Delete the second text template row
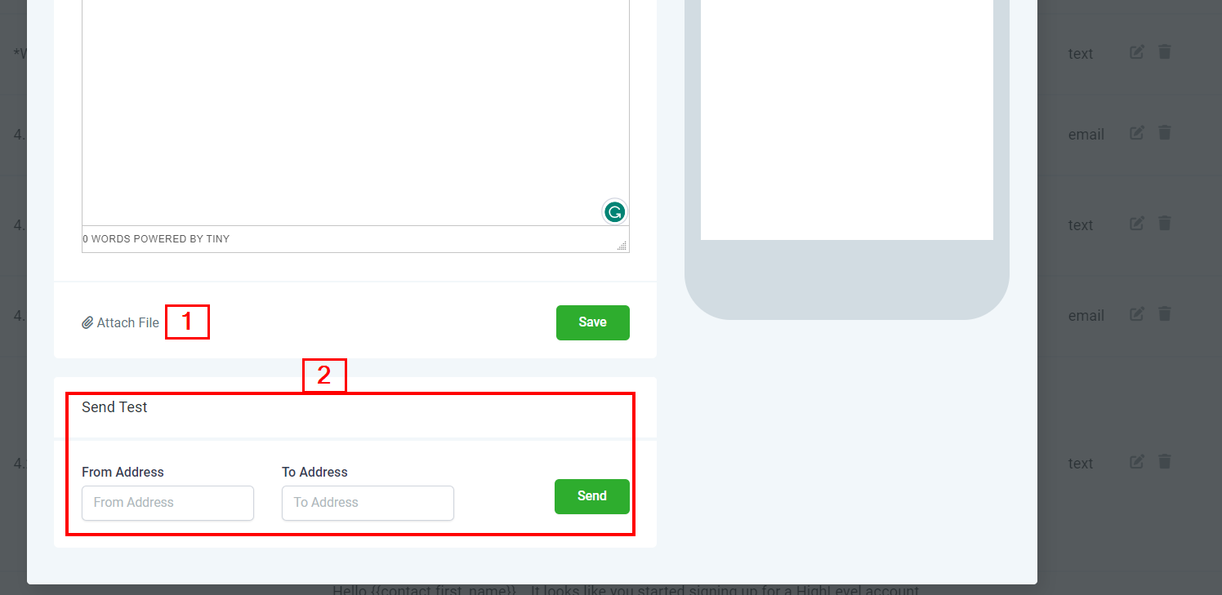 click(x=1165, y=224)
